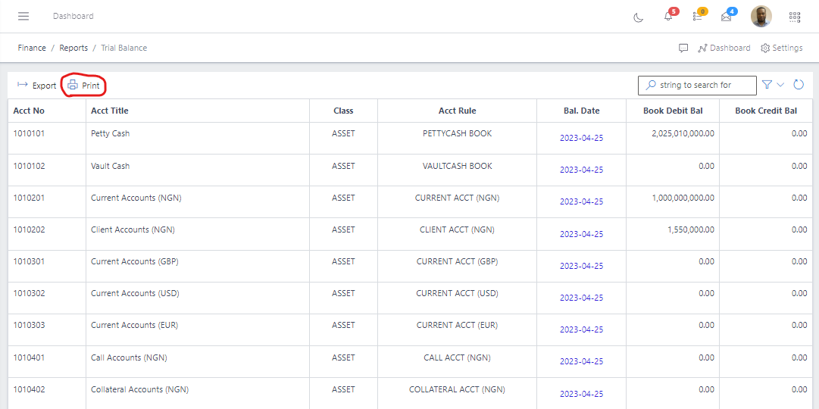Refresh the table with reload icon
Screen dimensions: 819x409
[x=798, y=85]
